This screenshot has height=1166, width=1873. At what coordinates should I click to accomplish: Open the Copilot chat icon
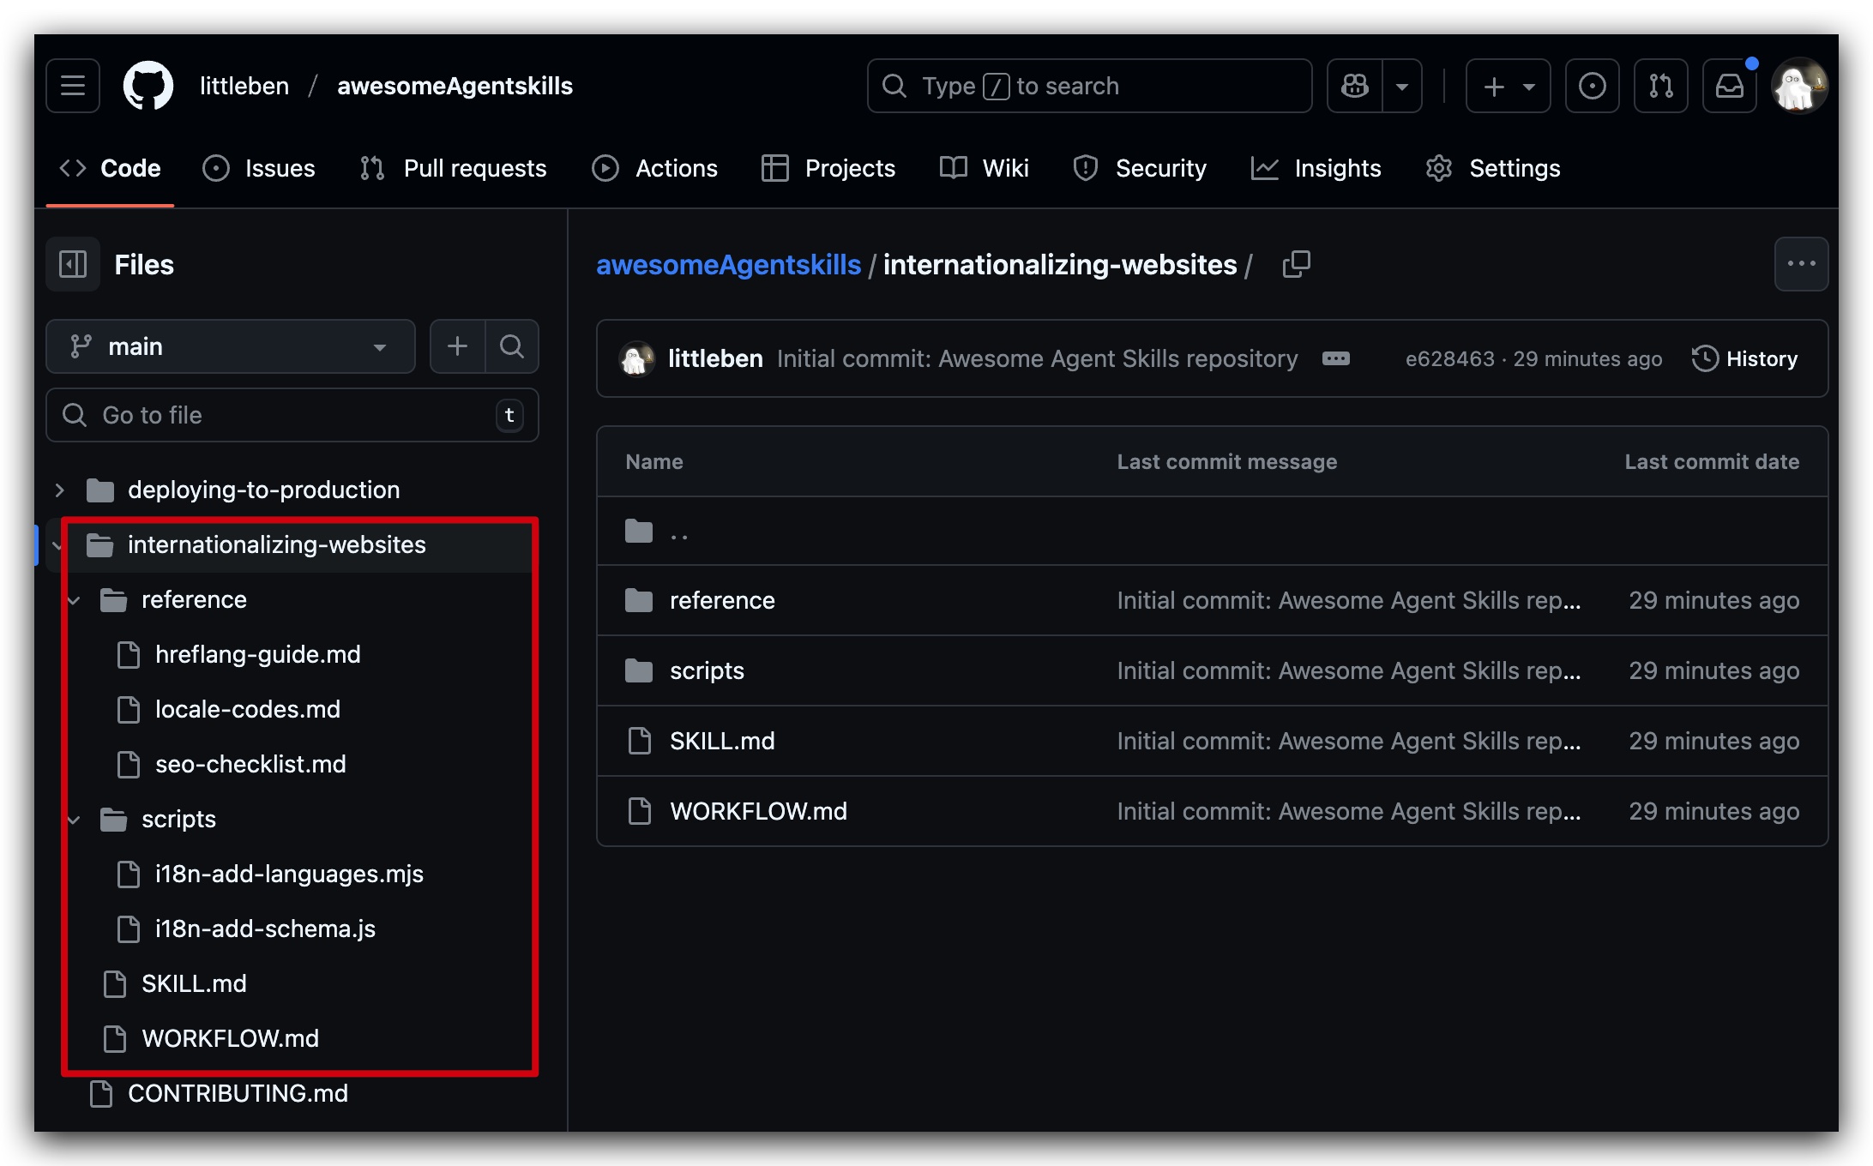(x=1355, y=86)
